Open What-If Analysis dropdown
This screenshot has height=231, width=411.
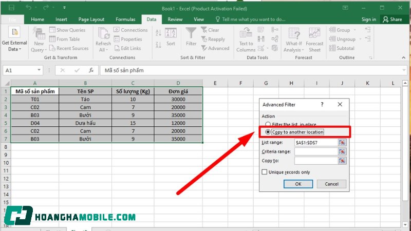pos(294,40)
